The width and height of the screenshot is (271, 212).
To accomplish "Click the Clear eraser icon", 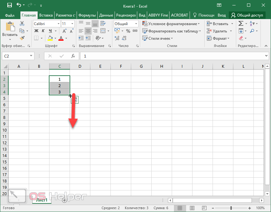I will [241, 38].
